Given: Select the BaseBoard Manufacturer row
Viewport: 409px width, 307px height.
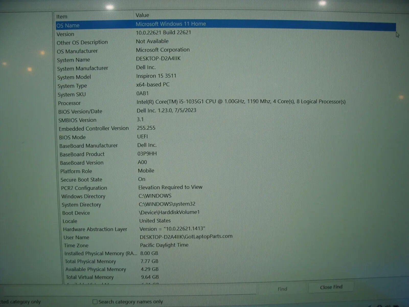Looking at the screenshot, I should point(89,146).
